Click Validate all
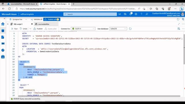 point(36,19)
